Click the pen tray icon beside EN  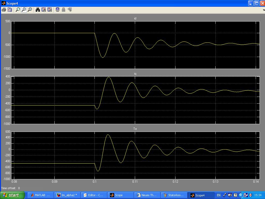(x=224, y=195)
